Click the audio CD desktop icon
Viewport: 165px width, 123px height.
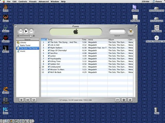click(x=157, y=39)
